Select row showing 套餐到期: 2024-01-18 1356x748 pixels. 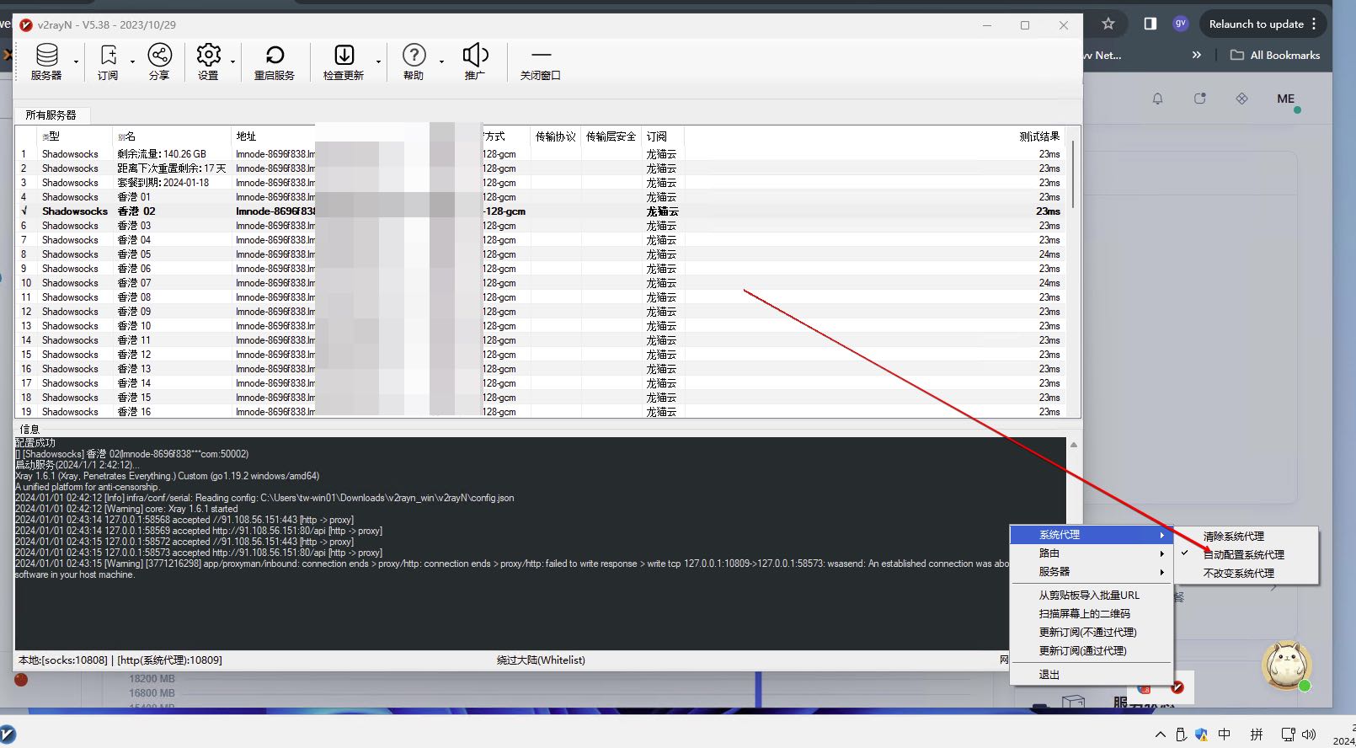click(540, 183)
